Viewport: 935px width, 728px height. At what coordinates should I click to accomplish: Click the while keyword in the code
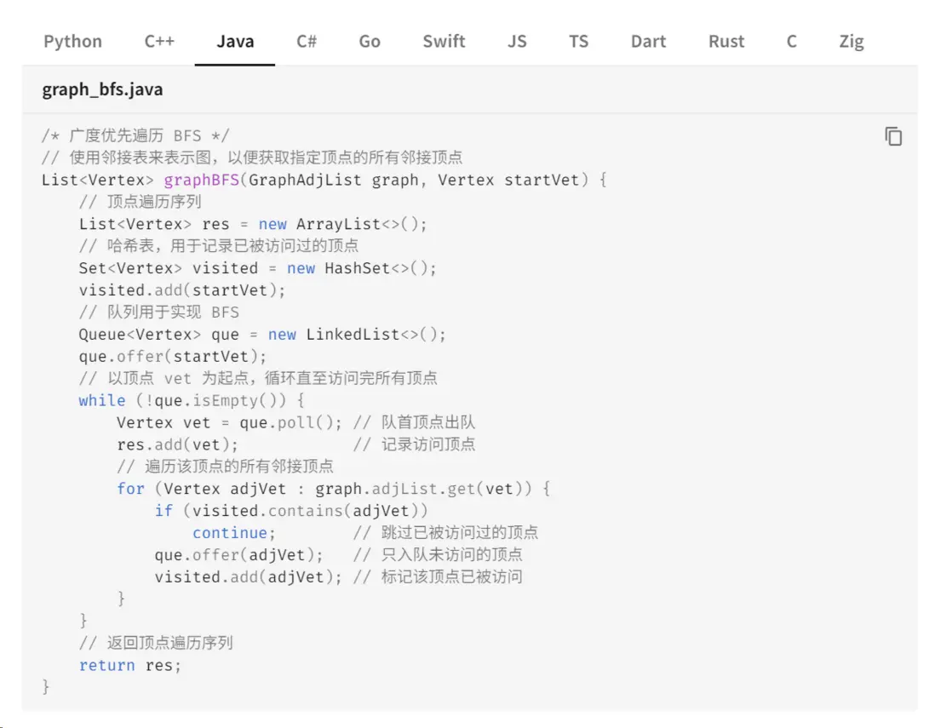tap(101, 400)
